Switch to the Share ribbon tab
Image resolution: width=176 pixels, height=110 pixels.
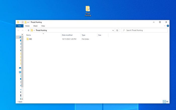click(x=35, y=26)
